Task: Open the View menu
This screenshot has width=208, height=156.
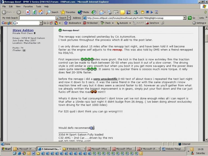Action: point(18,6)
